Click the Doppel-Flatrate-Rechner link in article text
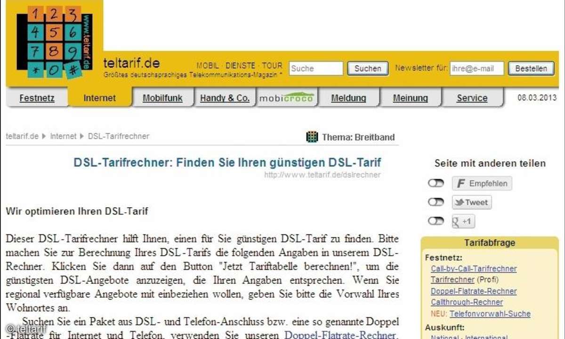 340,335
